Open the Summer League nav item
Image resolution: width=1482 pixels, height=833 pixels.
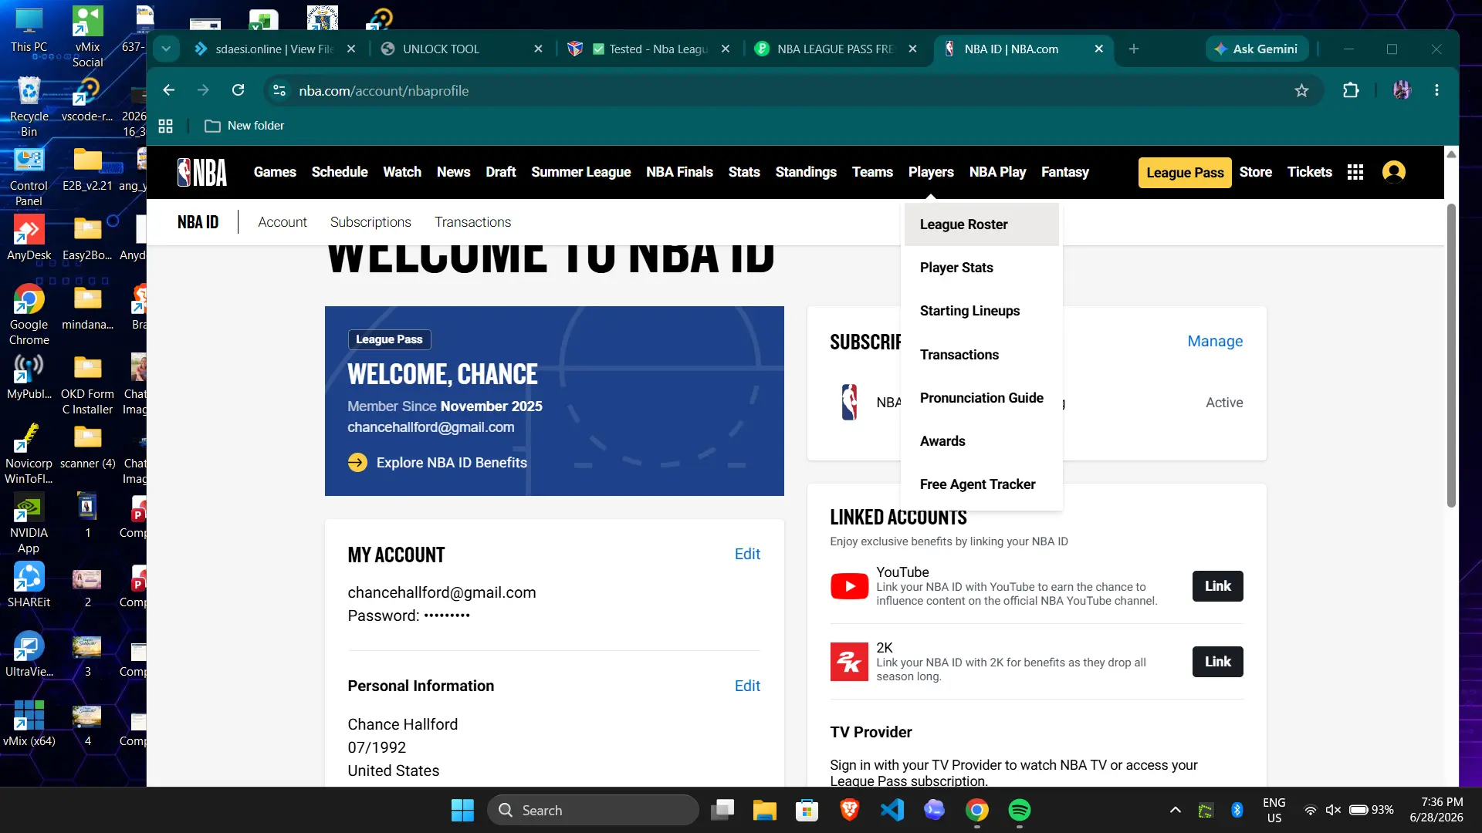(x=580, y=172)
